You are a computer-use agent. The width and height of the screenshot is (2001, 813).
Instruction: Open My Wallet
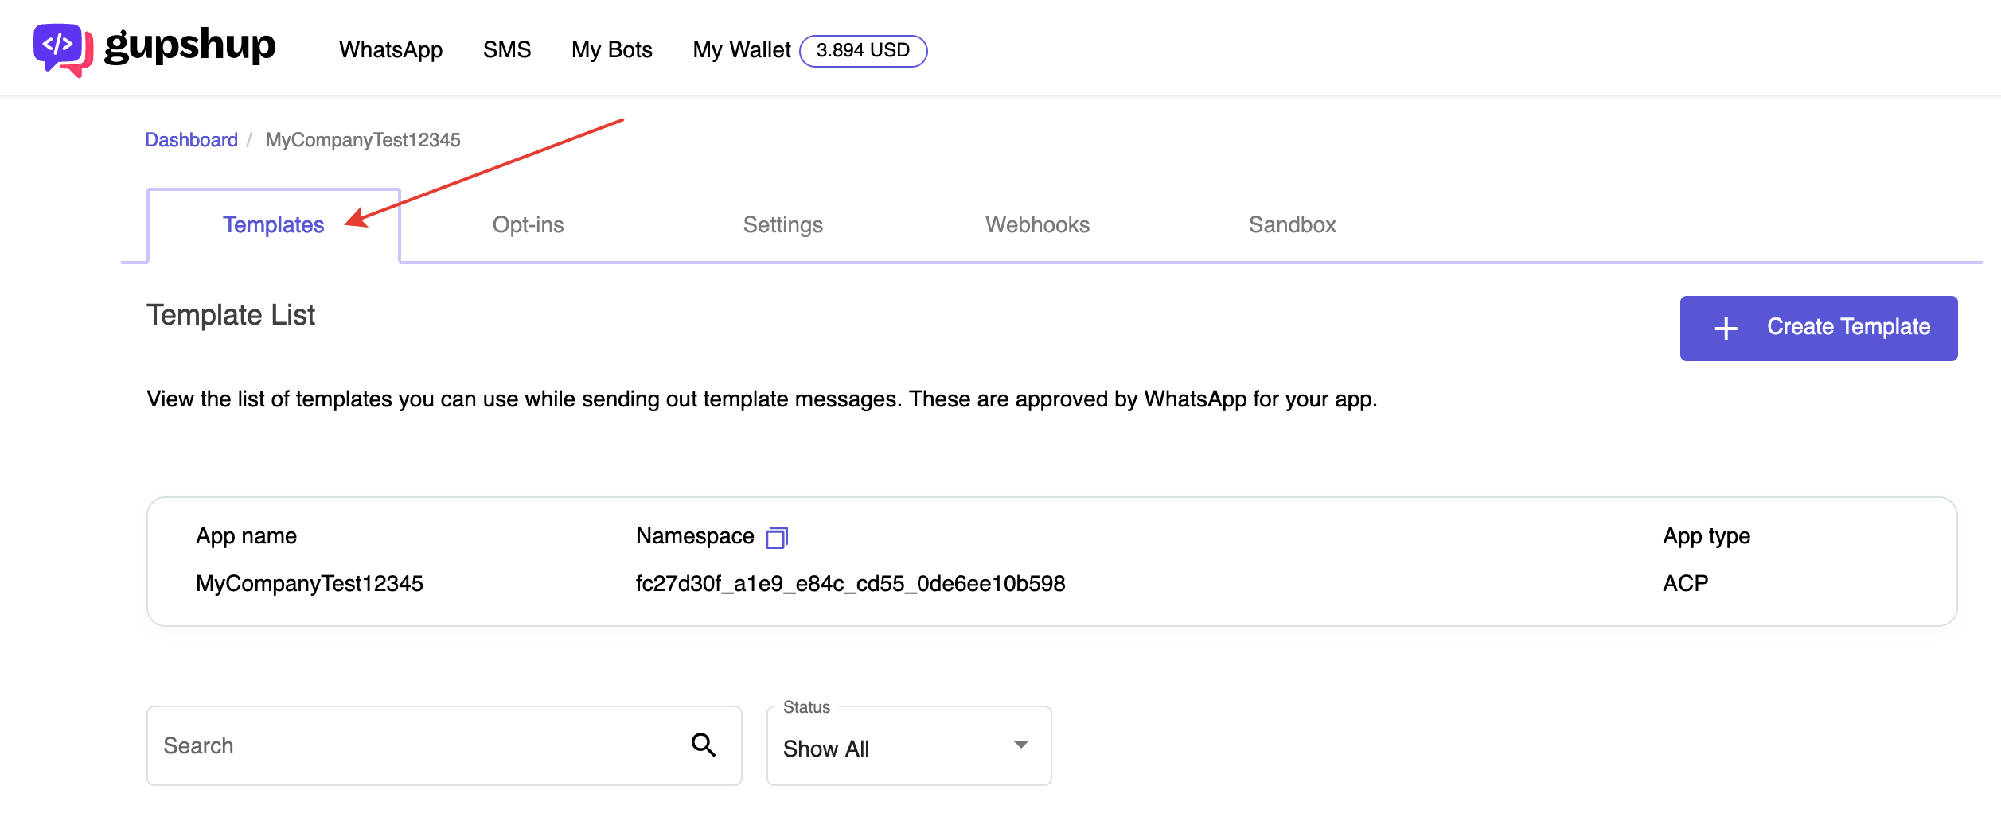coord(741,49)
